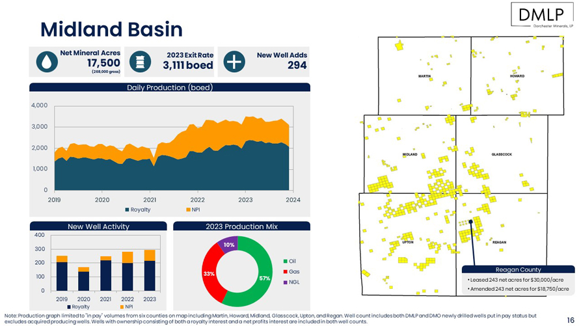Click the water drop icon beside Net Mineral Acres
The height and width of the screenshot is (326, 579).
(x=47, y=62)
